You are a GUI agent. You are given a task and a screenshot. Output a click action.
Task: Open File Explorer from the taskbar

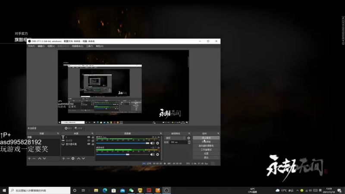(x=96, y=190)
